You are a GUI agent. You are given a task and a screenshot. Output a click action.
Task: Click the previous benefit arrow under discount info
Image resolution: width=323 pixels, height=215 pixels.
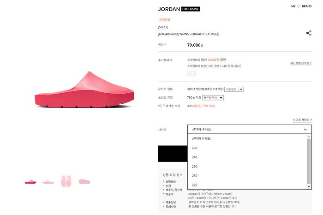point(190,73)
